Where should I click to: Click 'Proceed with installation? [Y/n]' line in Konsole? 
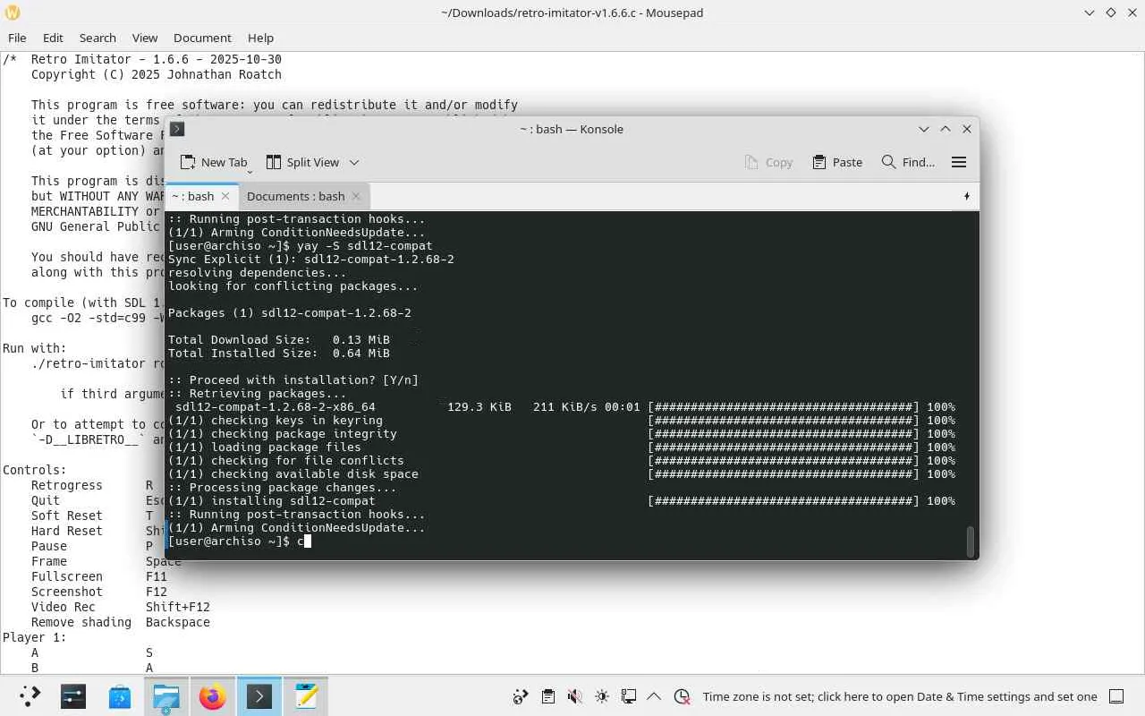293,380
